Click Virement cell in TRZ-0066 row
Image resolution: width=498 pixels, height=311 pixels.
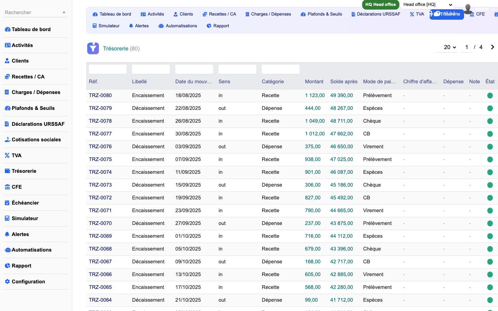click(373, 274)
